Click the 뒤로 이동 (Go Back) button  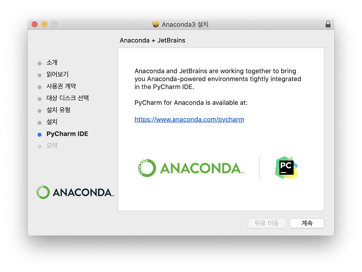click(x=267, y=223)
